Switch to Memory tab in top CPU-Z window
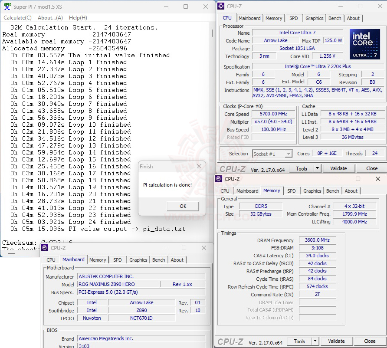387x348 pixels. click(x=274, y=18)
